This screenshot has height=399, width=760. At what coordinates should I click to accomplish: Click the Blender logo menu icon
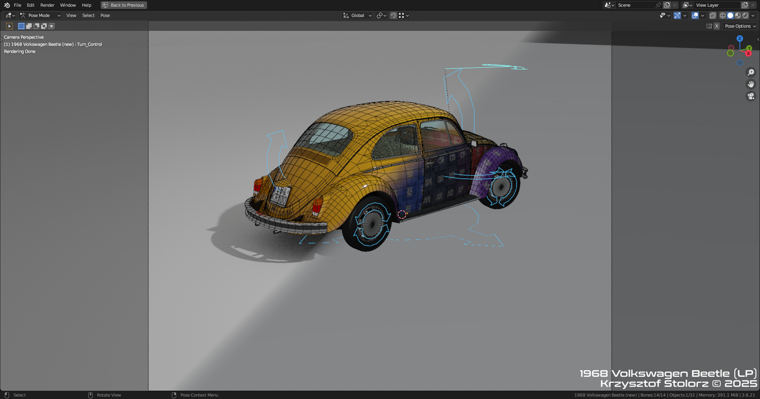(7, 5)
